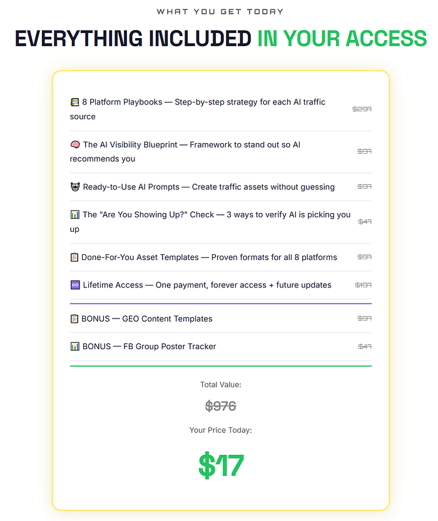Click the infinity icon beside Lifetime Access

coord(75,285)
